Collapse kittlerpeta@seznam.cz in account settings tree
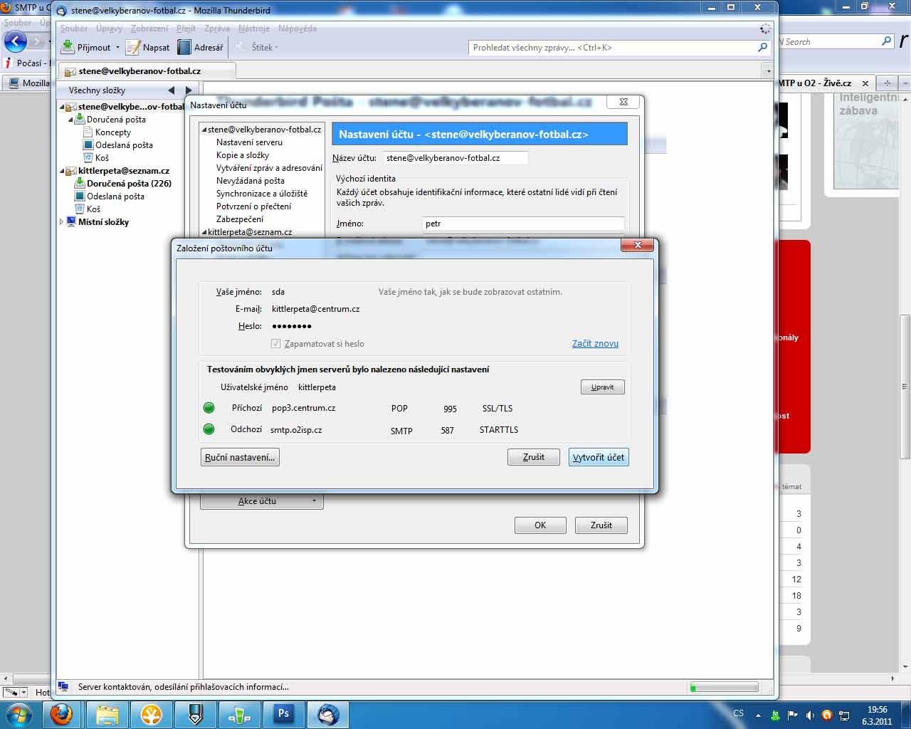 204,232
